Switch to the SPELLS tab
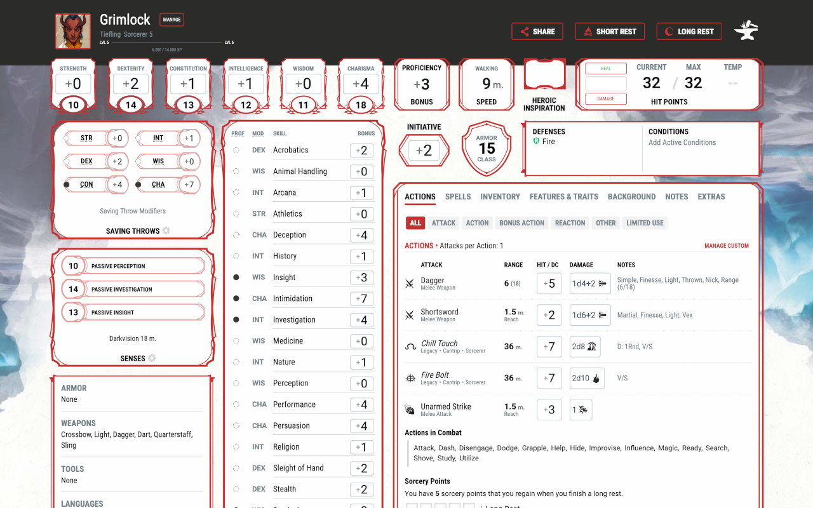 pos(458,197)
